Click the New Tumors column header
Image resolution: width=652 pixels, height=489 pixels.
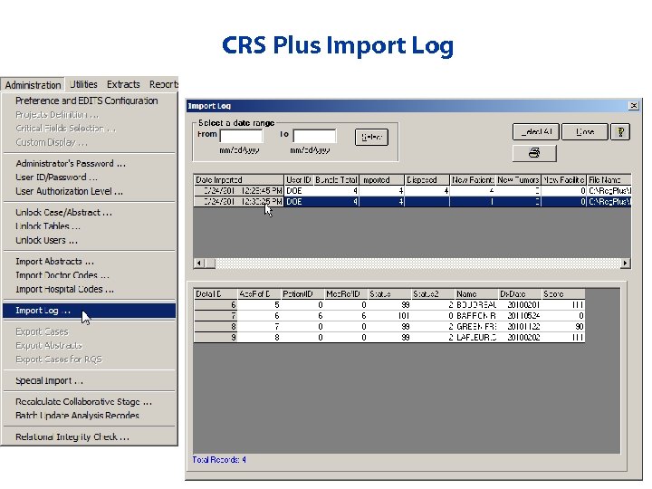tap(518, 180)
